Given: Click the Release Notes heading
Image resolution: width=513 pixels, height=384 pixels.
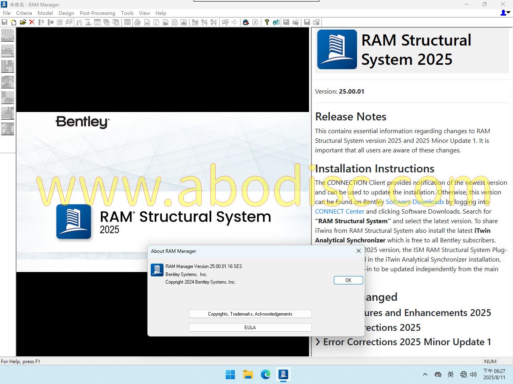Looking at the screenshot, I should [351, 116].
